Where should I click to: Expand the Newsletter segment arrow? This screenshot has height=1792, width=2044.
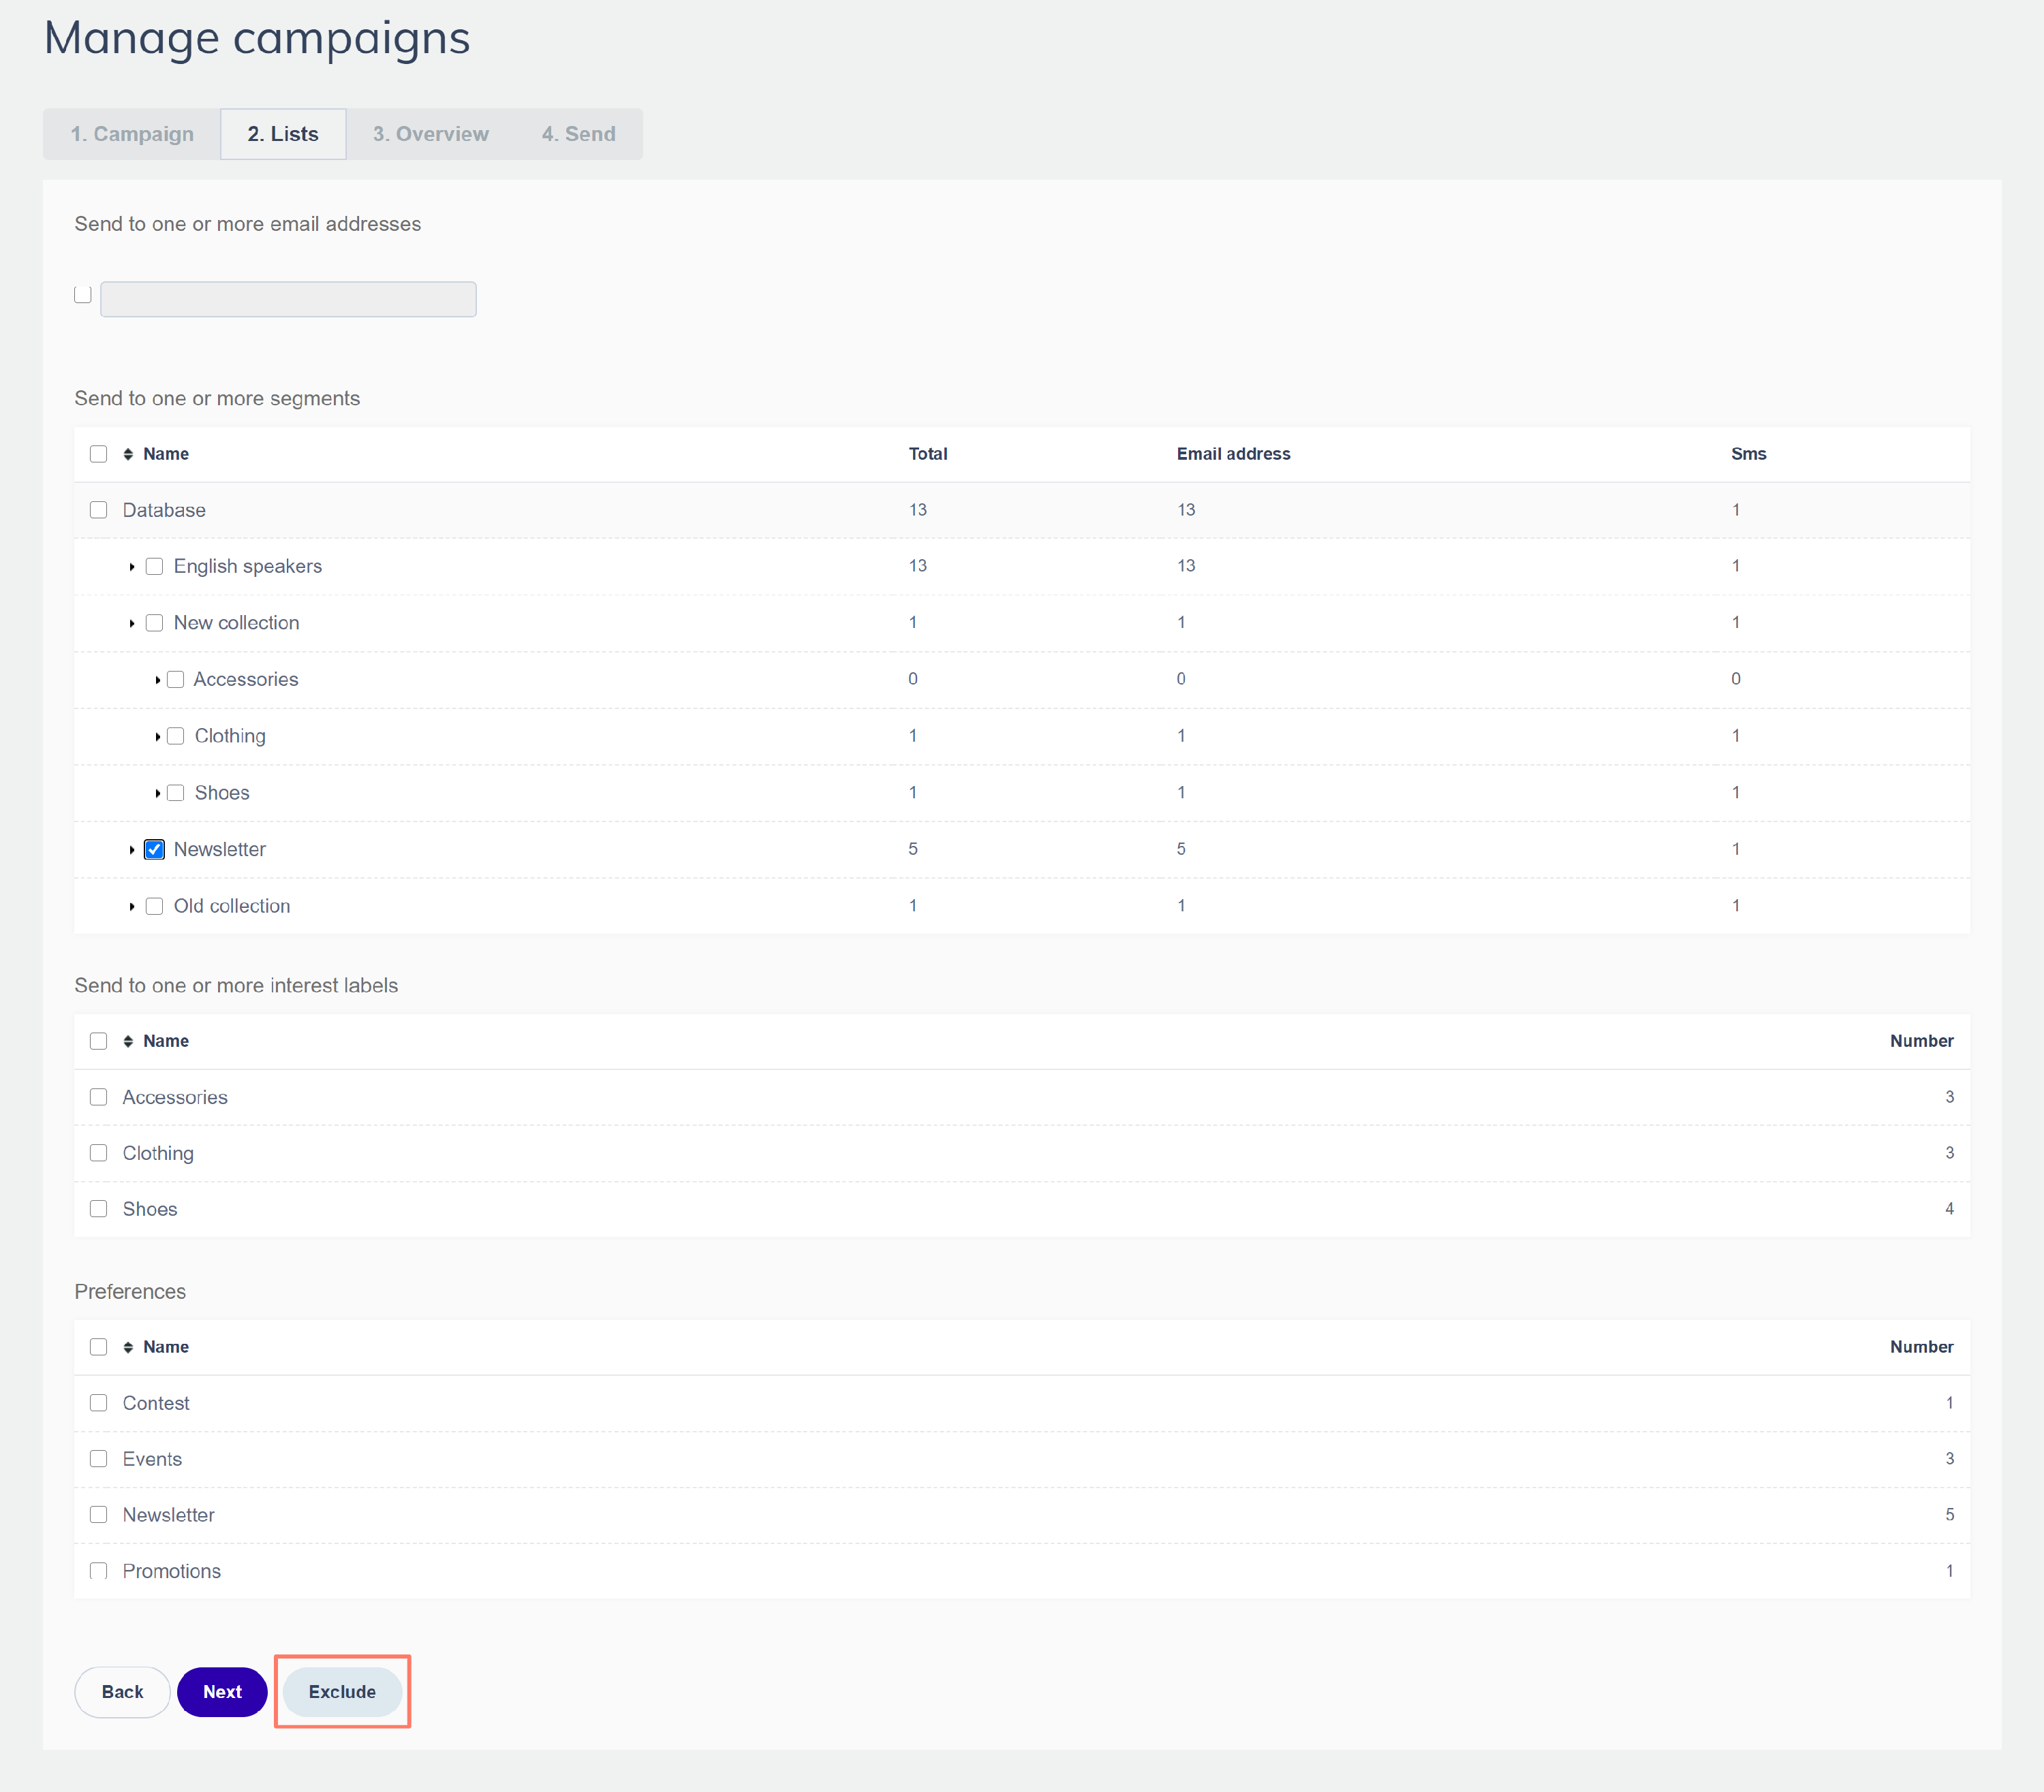(x=131, y=849)
